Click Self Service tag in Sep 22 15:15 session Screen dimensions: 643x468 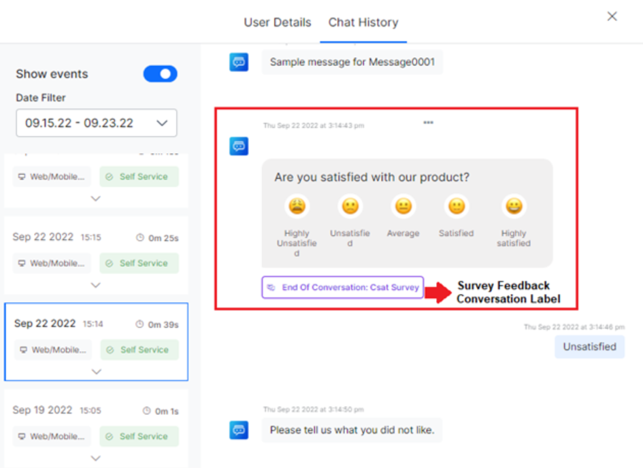coord(139,263)
